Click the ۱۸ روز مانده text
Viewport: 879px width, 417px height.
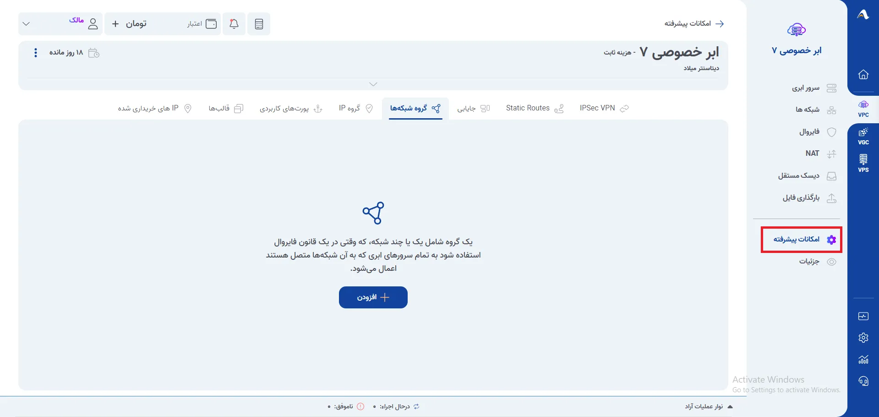pyautogui.click(x=66, y=53)
